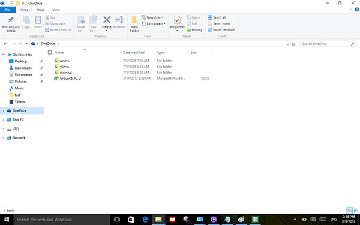
Task: Select Network in navigation pane
Action: (19, 138)
